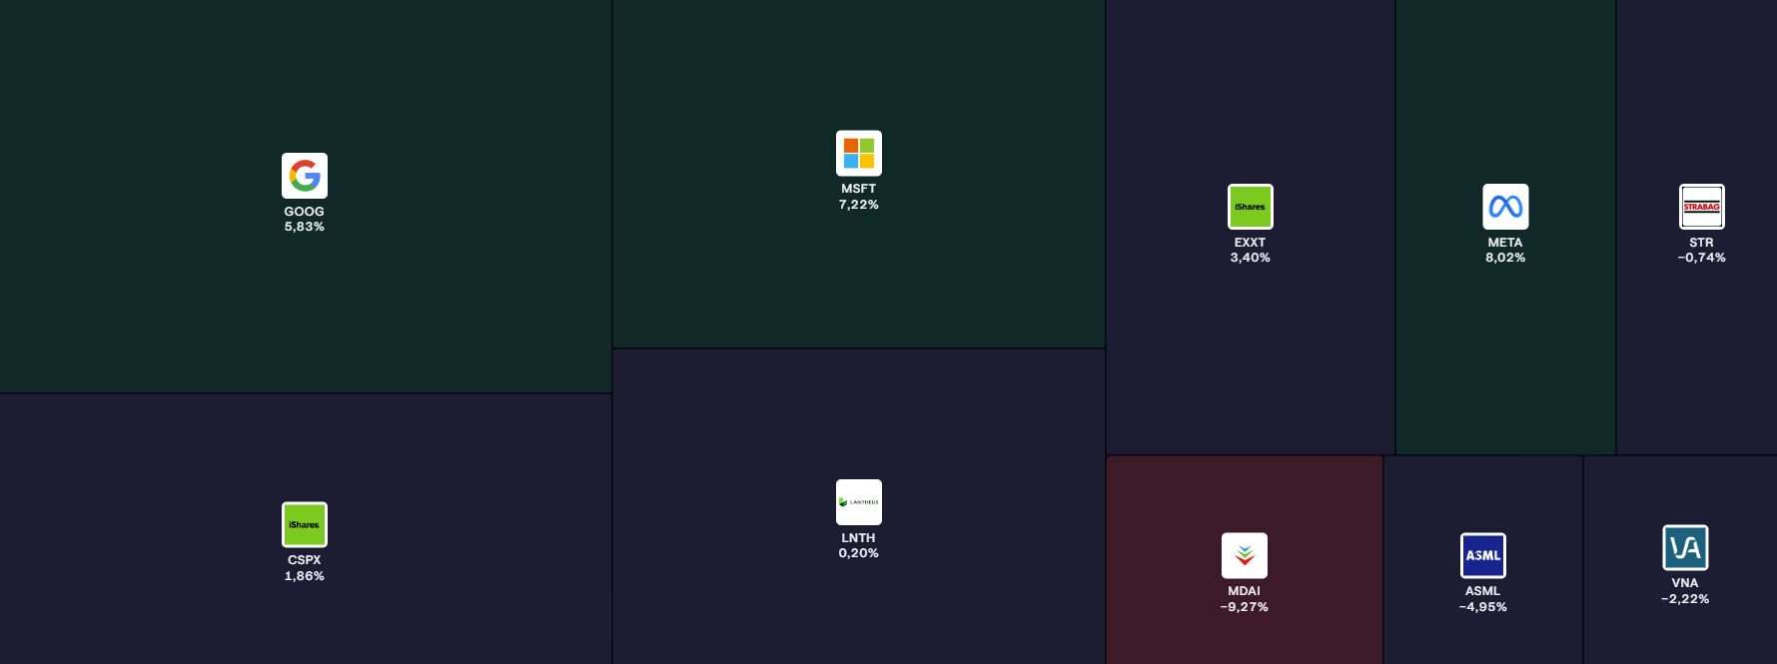Click the ASML logo icon
The width and height of the screenshot is (1777, 664).
pos(1483,555)
